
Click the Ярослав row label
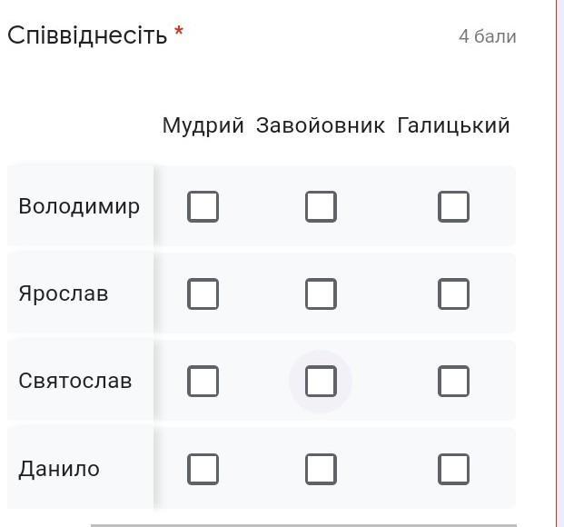[64, 293]
